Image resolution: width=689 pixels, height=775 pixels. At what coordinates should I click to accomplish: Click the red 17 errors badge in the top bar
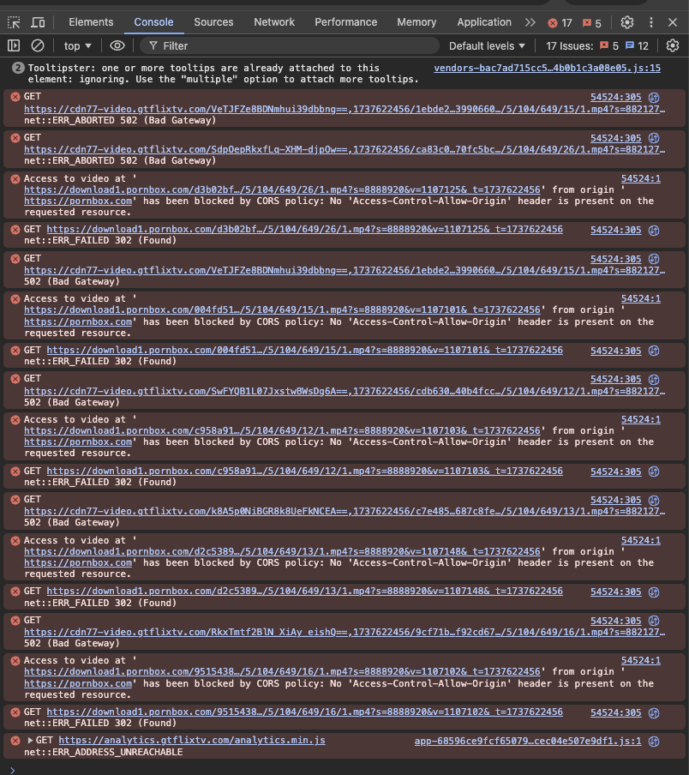click(x=560, y=22)
